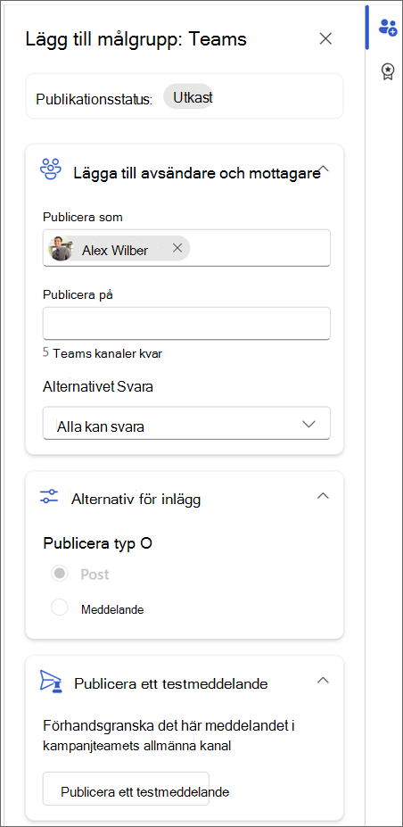The width and height of the screenshot is (403, 827).
Task: Collapse the Lägga till avsändare och mottagare section
Action: click(325, 170)
